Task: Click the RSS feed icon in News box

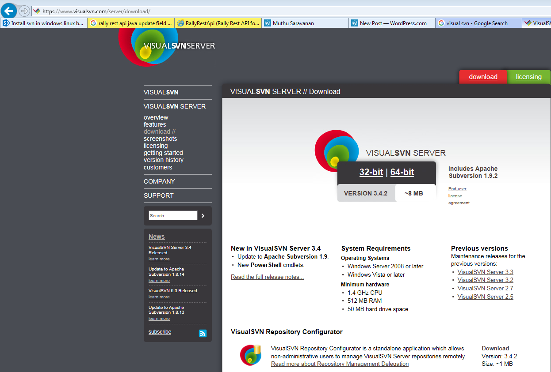Action: 203,334
